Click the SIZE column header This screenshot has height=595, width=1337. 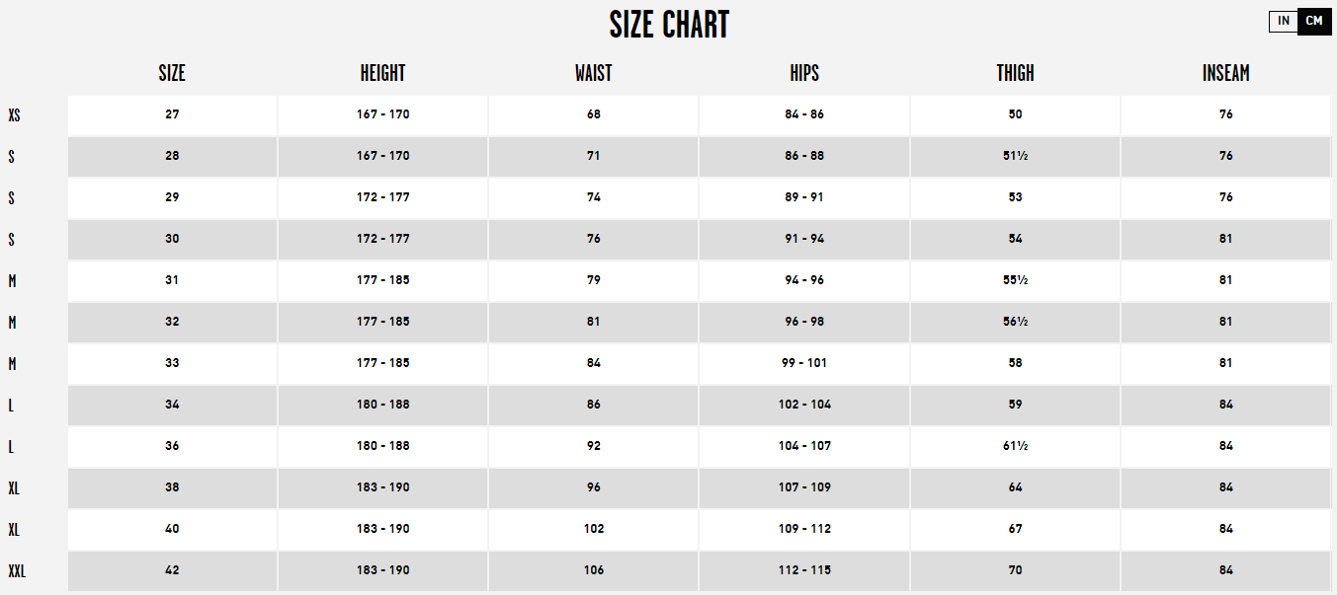tap(172, 73)
